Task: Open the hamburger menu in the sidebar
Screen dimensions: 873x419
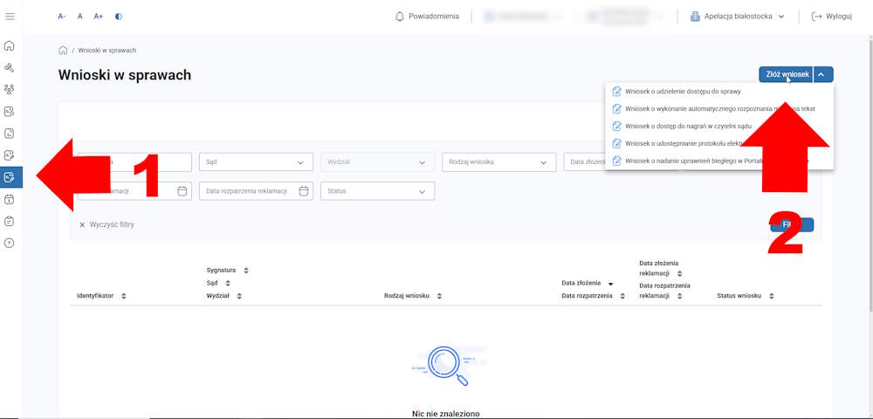Action: pos(10,17)
